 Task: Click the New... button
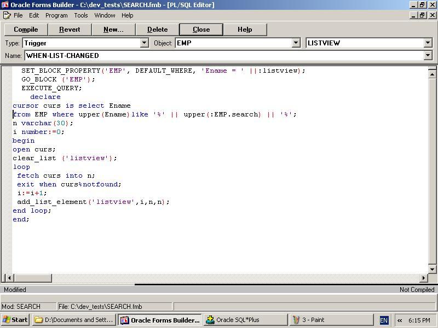[x=113, y=30]
